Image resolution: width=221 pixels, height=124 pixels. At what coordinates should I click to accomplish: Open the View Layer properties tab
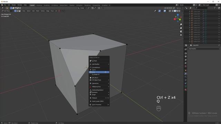[186, 60]
